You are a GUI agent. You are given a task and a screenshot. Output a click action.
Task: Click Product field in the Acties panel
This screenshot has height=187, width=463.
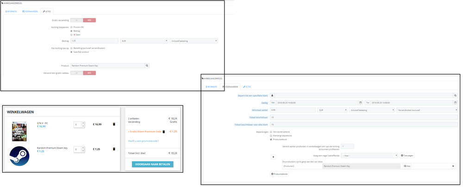[108, 66]
